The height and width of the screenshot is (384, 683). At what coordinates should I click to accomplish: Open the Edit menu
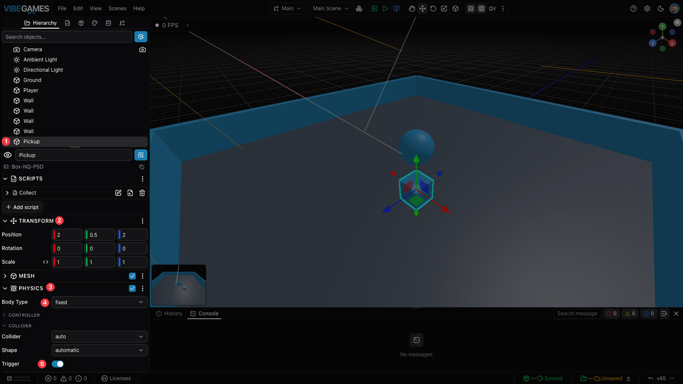(x=78, y=9)
